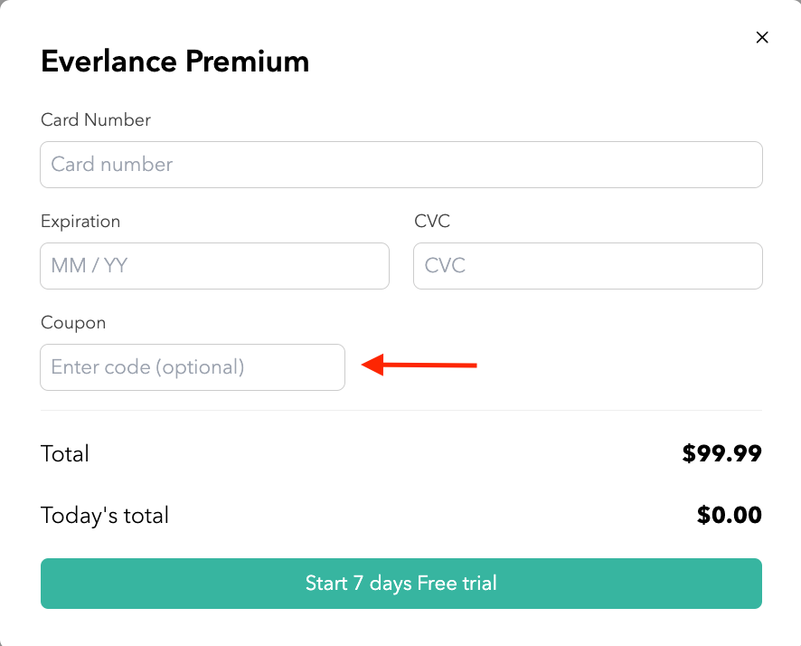Click the "Total" row label
The height and width of the screenshot is (646, 801).
click(x=65, y=453)
